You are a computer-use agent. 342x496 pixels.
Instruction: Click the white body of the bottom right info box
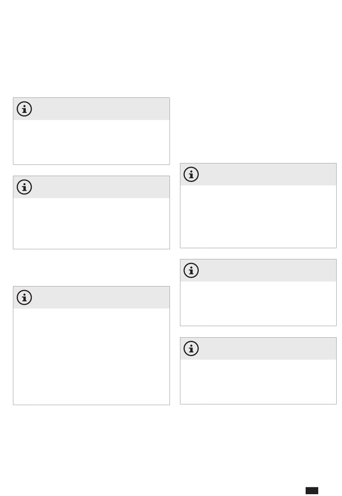click(258, 382)
